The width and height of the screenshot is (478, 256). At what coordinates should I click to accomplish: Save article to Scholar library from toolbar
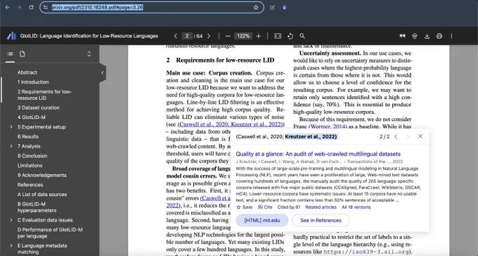(415, 36)
